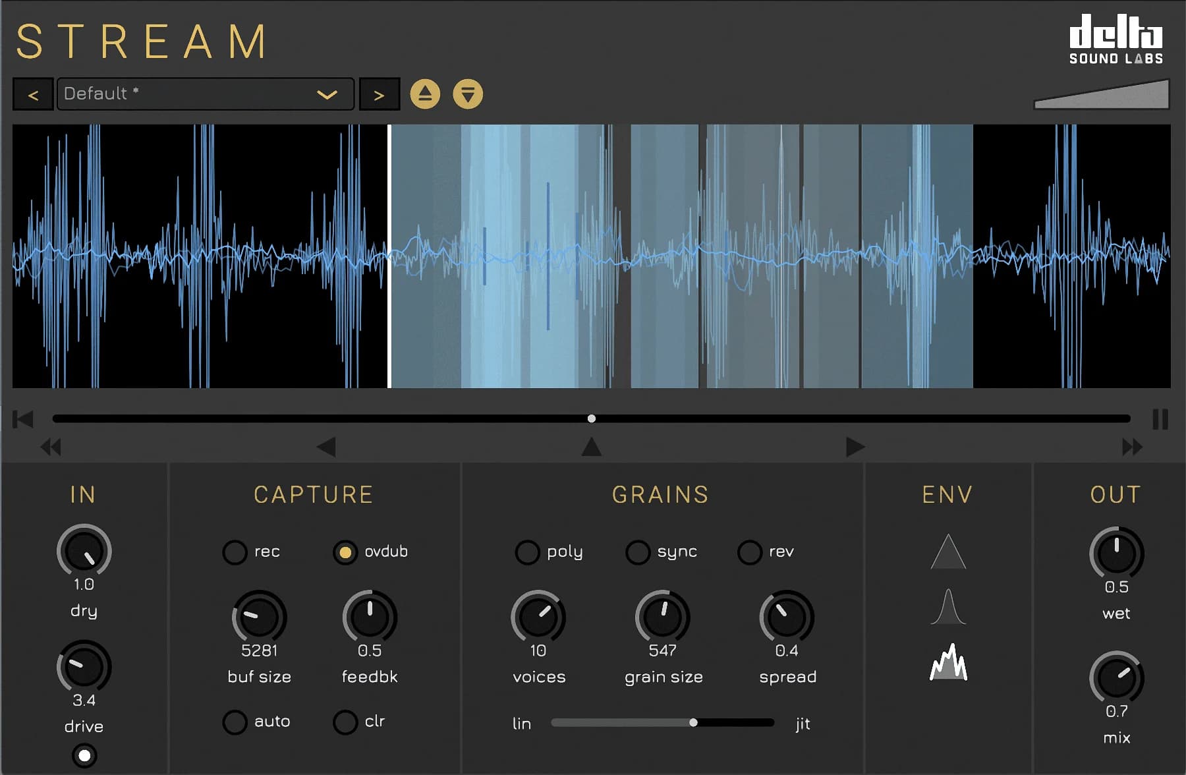This screenshot has width=1186, height=775.
Task: Click the GRAINS section header
Action: 661,494
